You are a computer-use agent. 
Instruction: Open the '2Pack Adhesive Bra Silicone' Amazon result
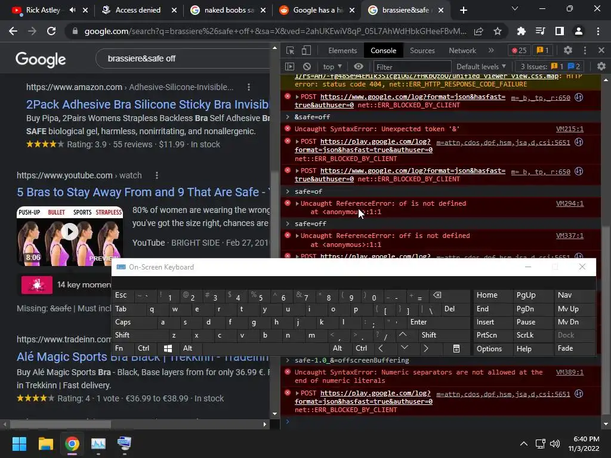click(x=148, y=104)
